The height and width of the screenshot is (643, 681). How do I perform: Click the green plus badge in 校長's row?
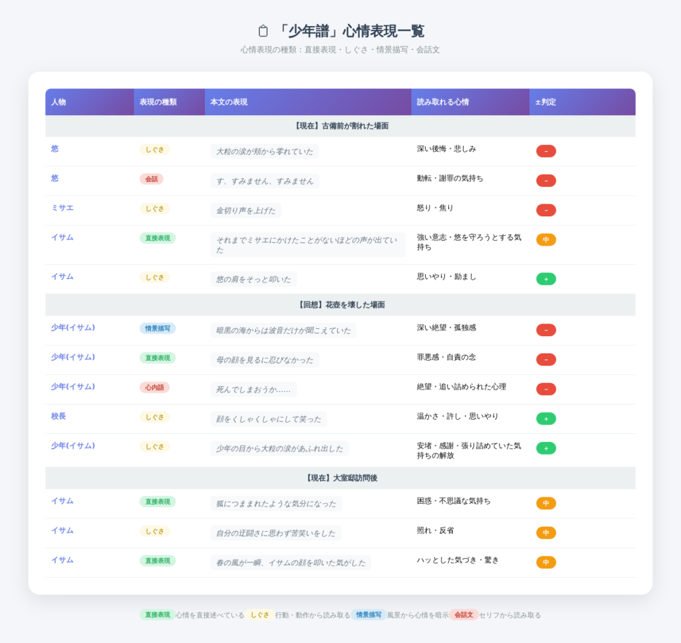(x=545, y=419)
